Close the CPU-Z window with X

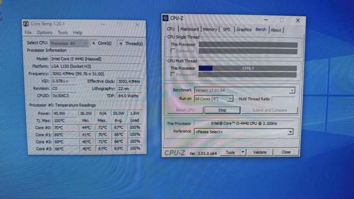coord(298,21)
